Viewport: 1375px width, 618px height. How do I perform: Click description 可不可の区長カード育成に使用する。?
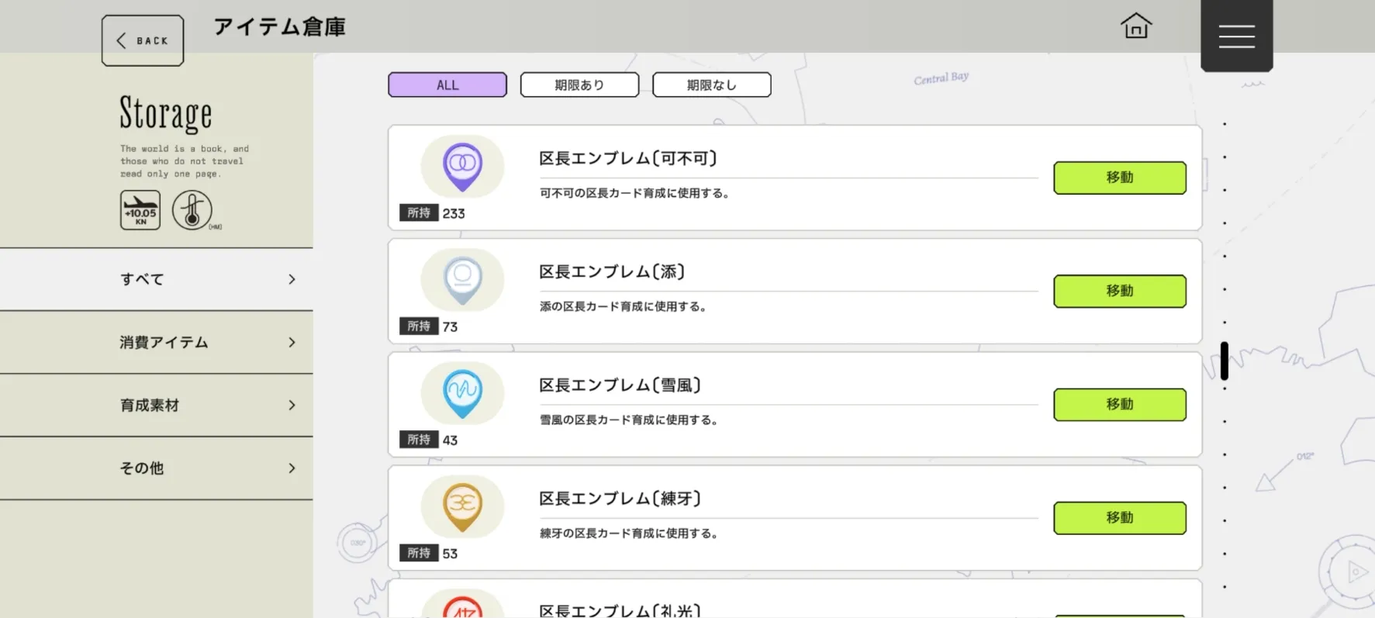coord(635,193)
